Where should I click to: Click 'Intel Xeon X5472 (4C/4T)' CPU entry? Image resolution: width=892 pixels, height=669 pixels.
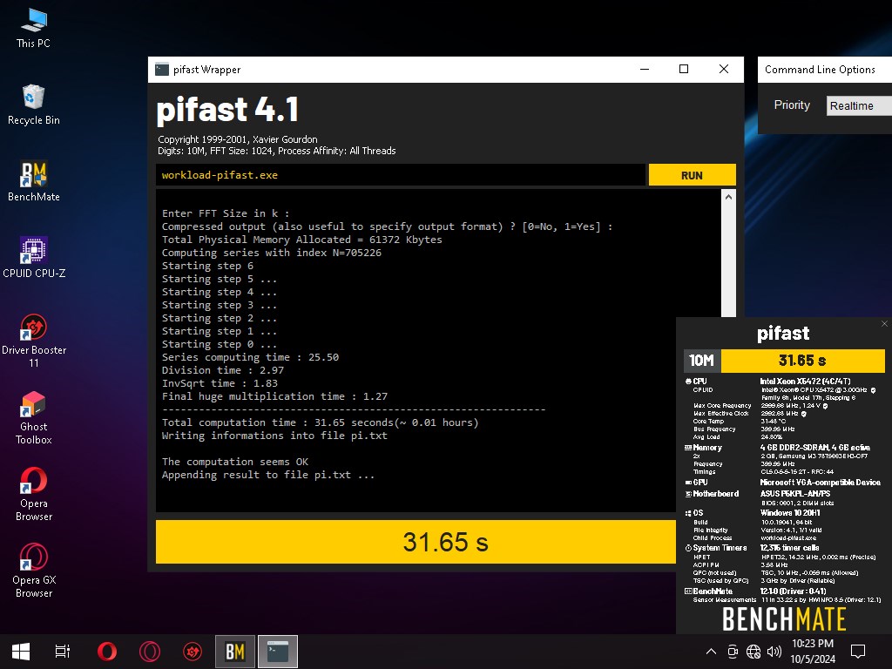click(805, 382)
